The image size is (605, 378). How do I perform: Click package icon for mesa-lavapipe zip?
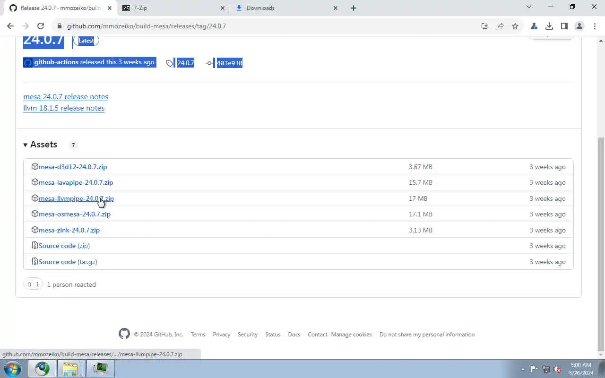pyautogui.click(x=35, y=182)
